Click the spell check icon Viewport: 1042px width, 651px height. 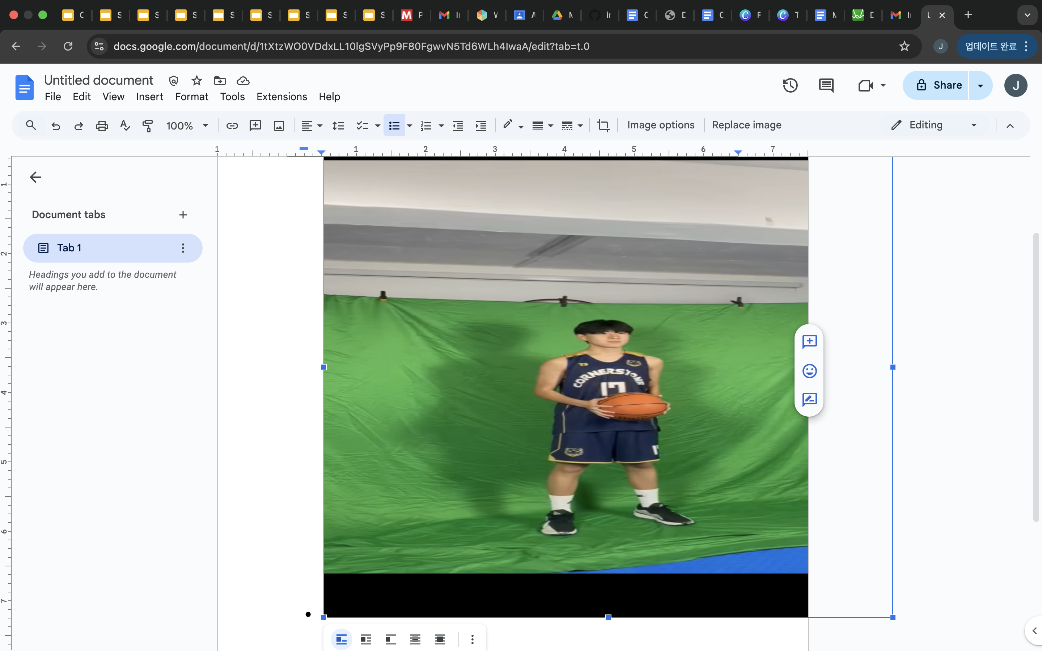click(125, 125)
